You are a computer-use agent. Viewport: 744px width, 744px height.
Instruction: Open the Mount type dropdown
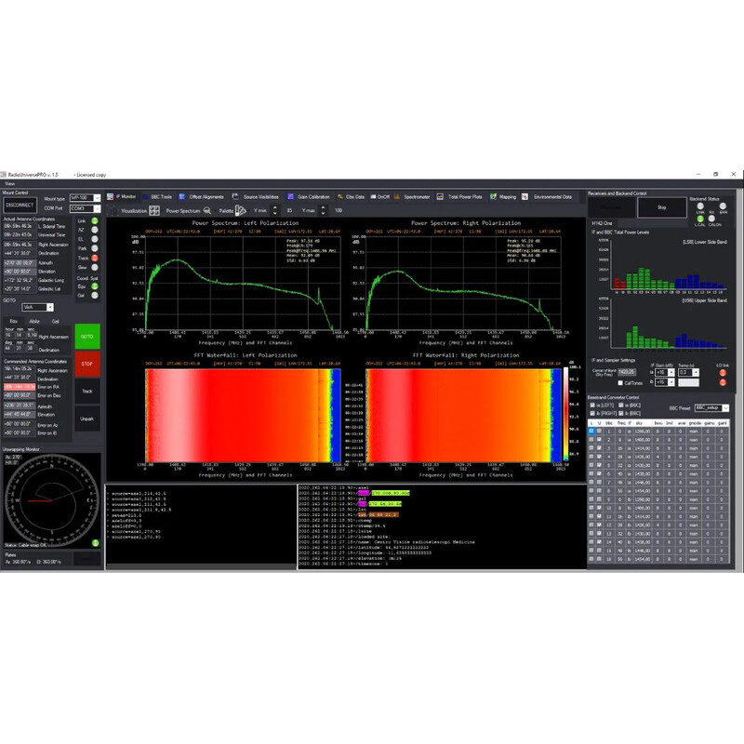pyautogui.click(x=85, y=198)
